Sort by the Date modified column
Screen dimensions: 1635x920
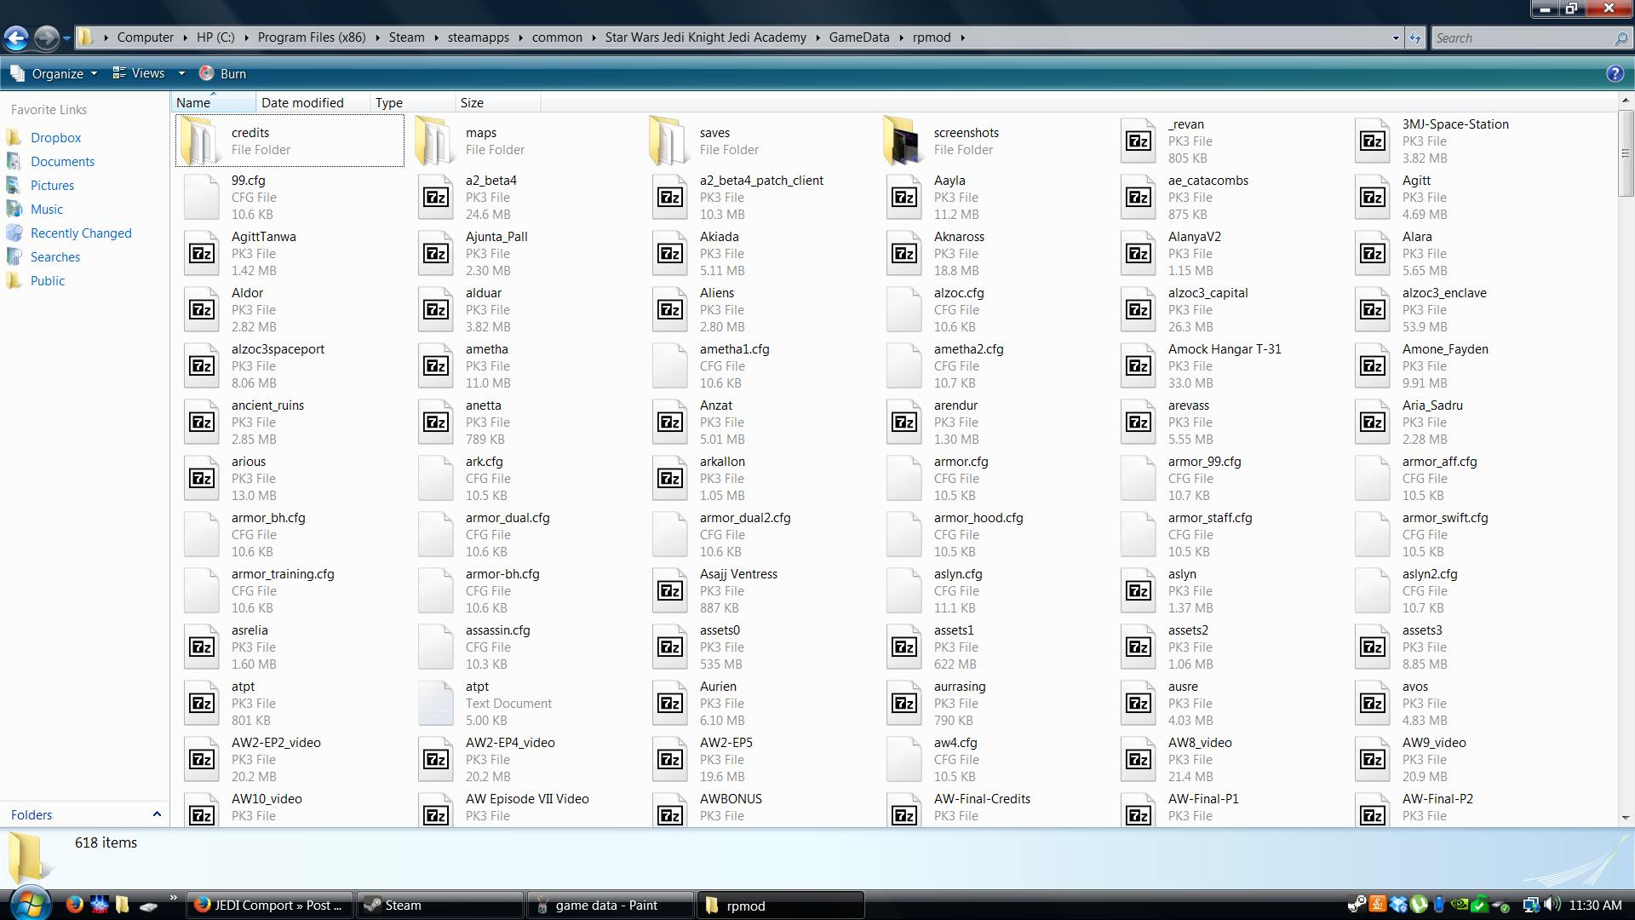click(x=302, y=103)
